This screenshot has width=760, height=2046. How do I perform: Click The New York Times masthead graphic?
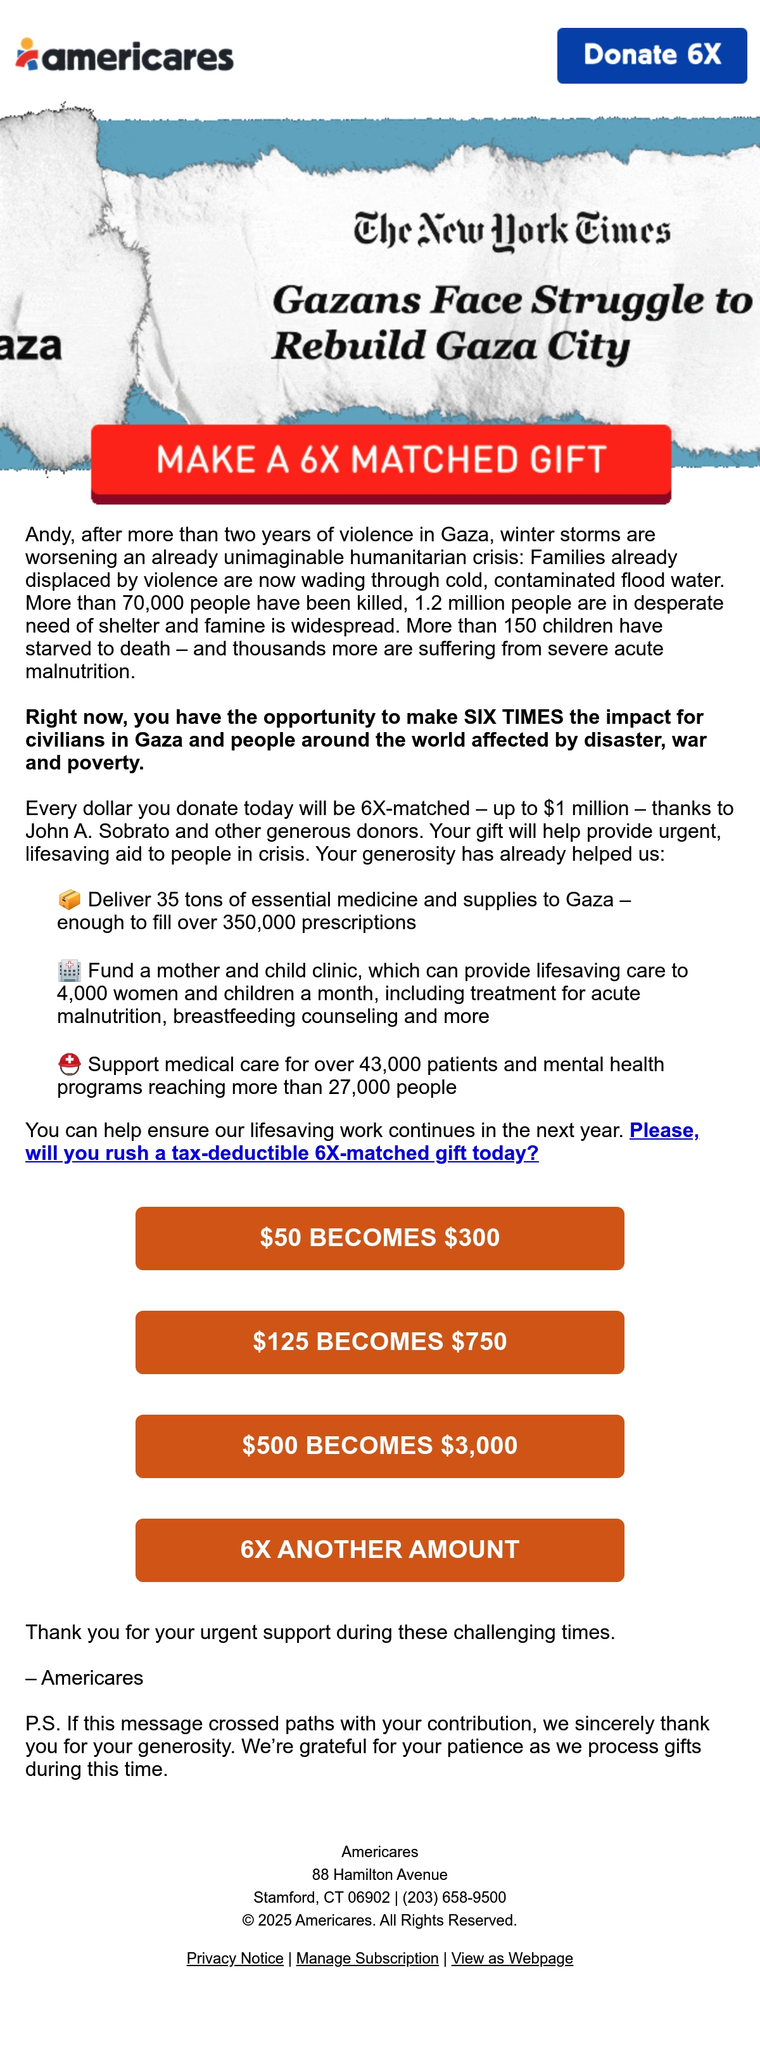[512, 230]
